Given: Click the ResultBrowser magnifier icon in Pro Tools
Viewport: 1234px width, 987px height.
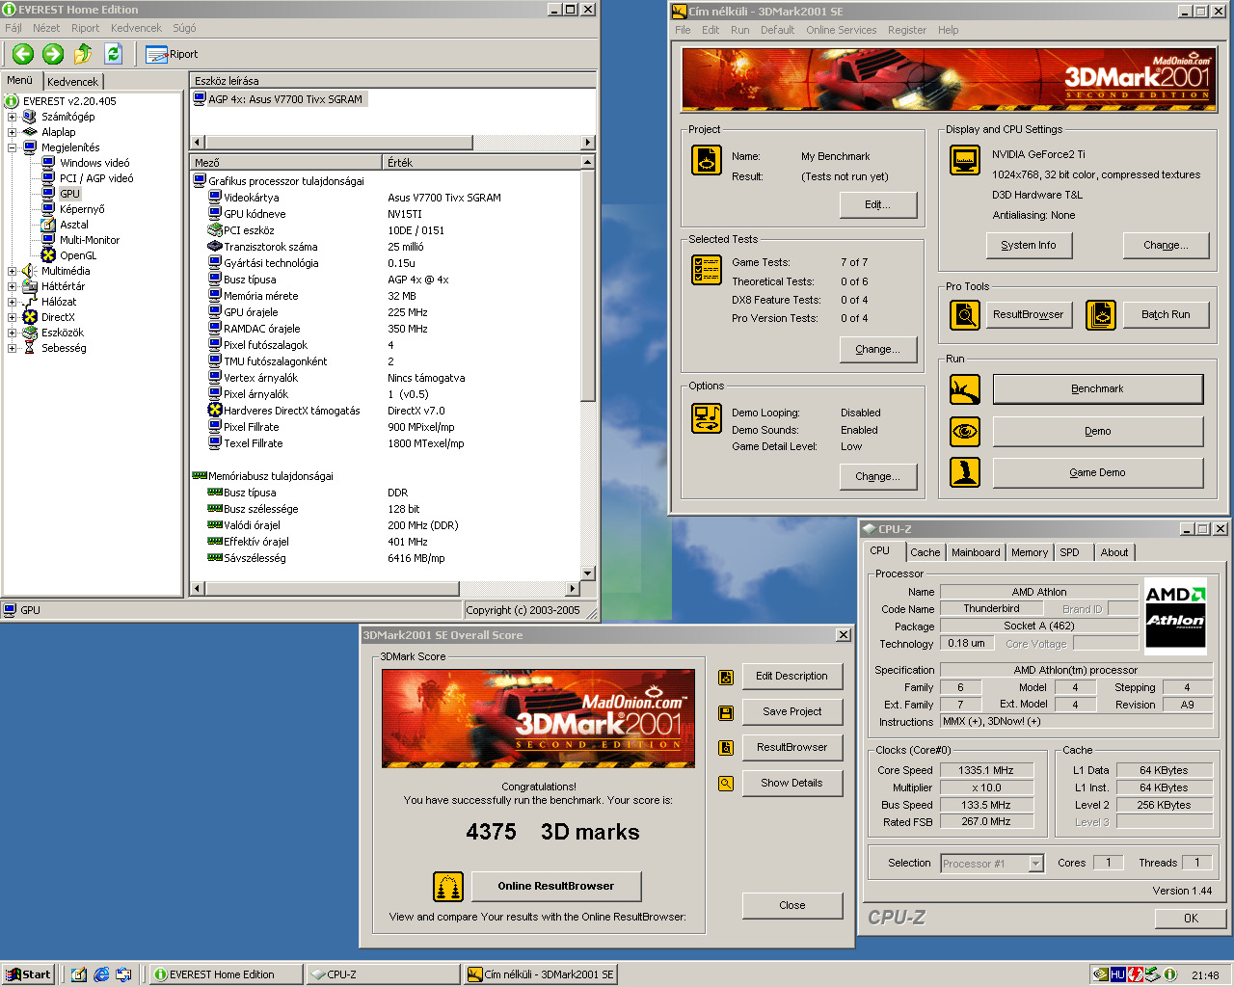Looking at the screenshot, I should point(965,314).
